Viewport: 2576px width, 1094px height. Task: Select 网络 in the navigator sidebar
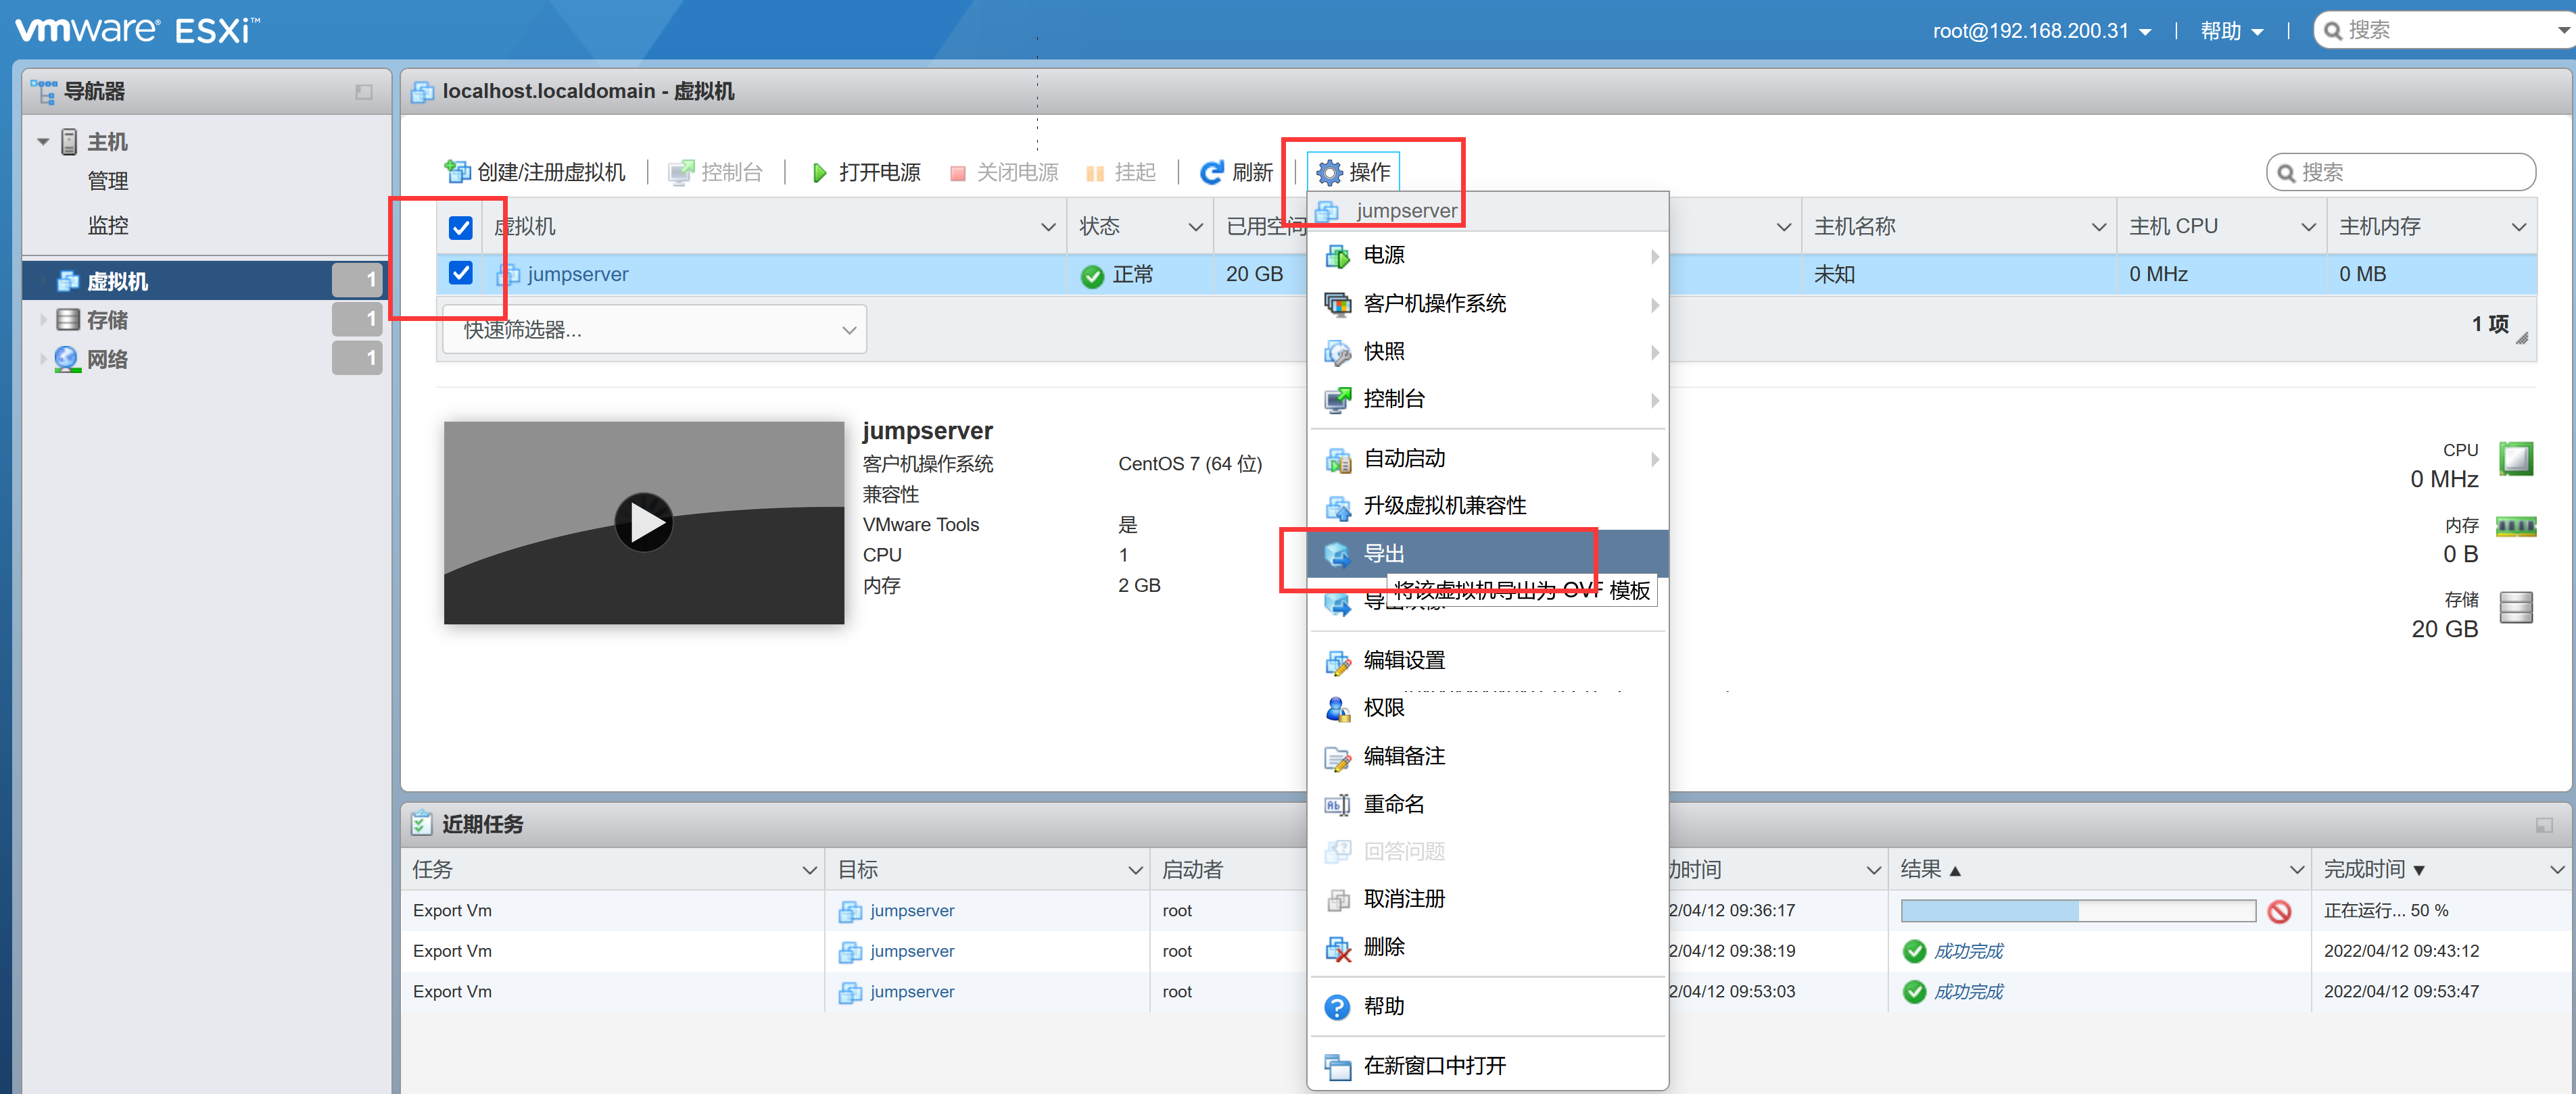click(108, 359)
